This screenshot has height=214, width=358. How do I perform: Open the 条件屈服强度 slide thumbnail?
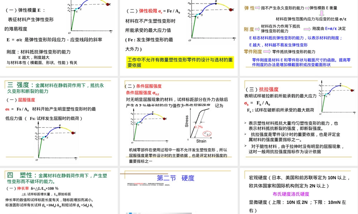[179, 122]
